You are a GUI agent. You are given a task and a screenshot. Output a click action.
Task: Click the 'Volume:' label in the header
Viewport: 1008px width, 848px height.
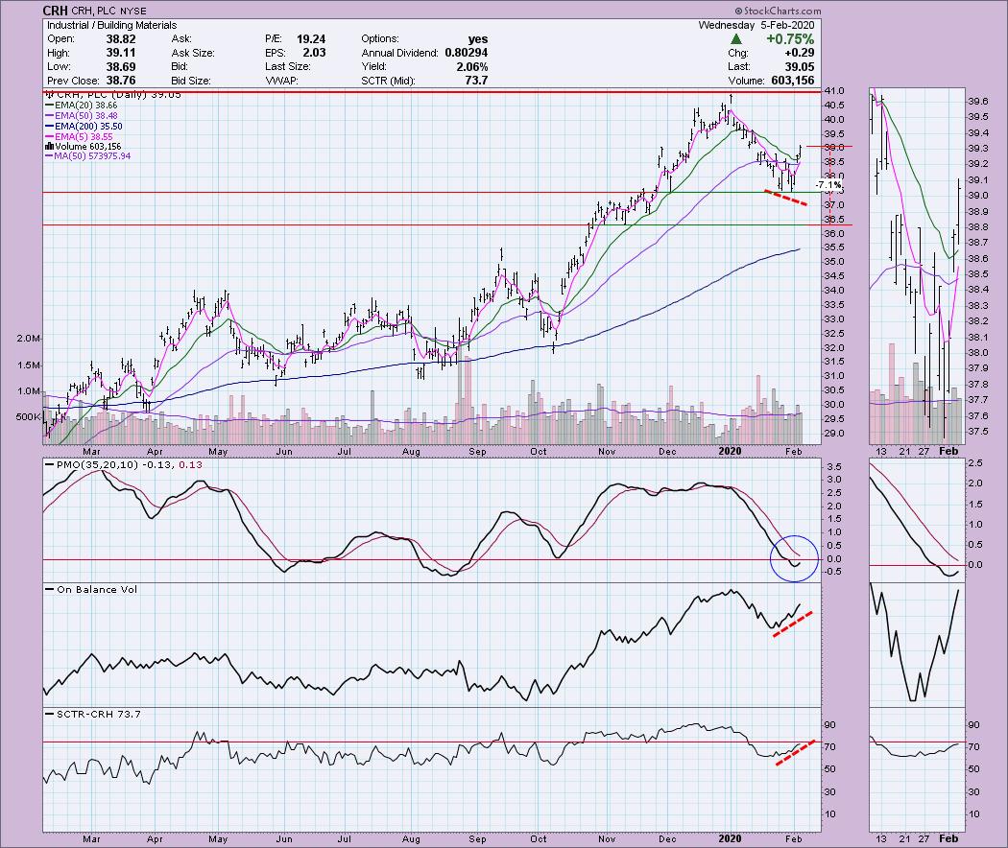746,81
